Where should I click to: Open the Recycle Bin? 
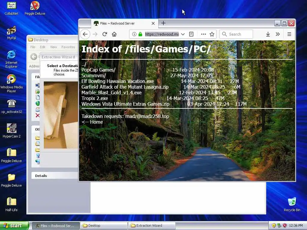[x=292, y=204]
